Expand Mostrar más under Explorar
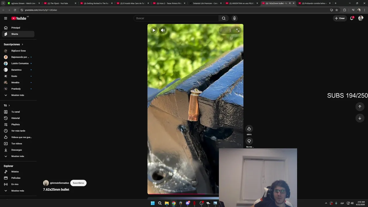 (18, 191)
